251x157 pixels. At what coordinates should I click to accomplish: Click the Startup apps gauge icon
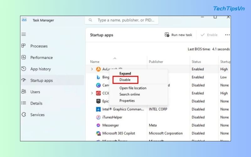pyautogui.click(x=24, y=80)
